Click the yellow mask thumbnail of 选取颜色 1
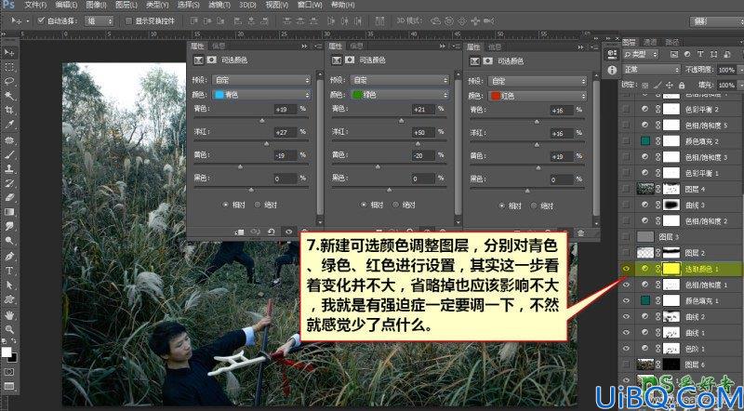 (x=671, y=269)
